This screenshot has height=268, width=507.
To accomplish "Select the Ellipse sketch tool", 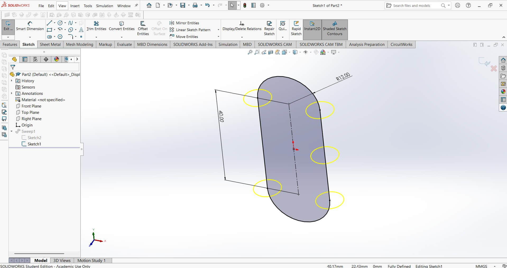I will pos(70,30).
